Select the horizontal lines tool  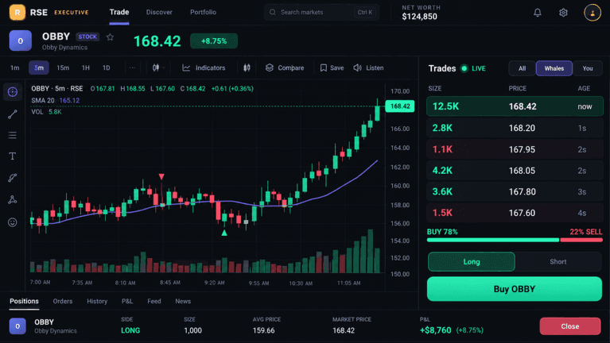13,135
